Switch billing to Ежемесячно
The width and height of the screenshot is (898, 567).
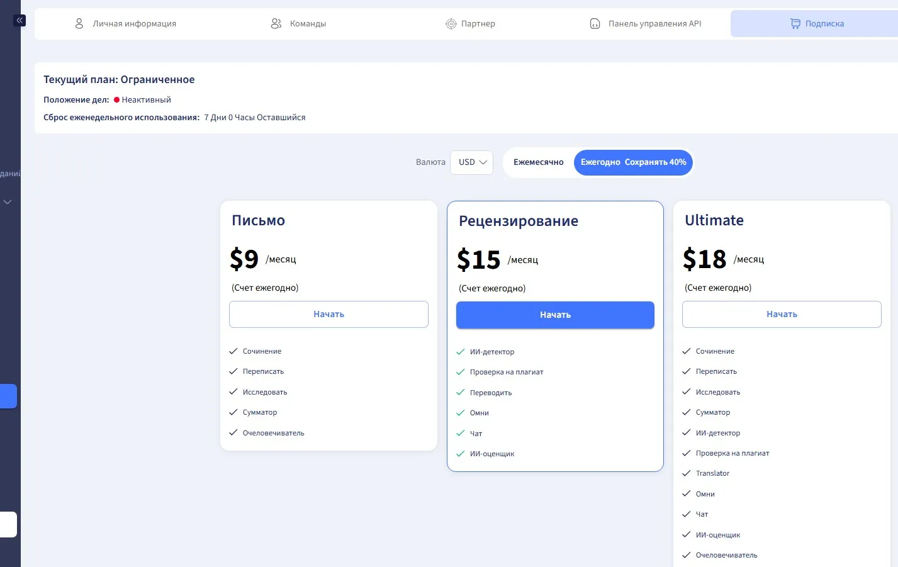pyautogui.click(x=538, y=162)
